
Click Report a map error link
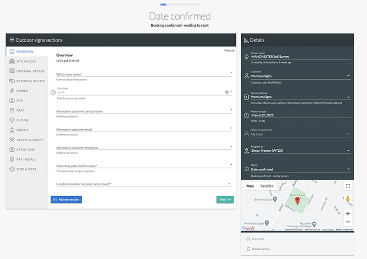click(345, 230)
